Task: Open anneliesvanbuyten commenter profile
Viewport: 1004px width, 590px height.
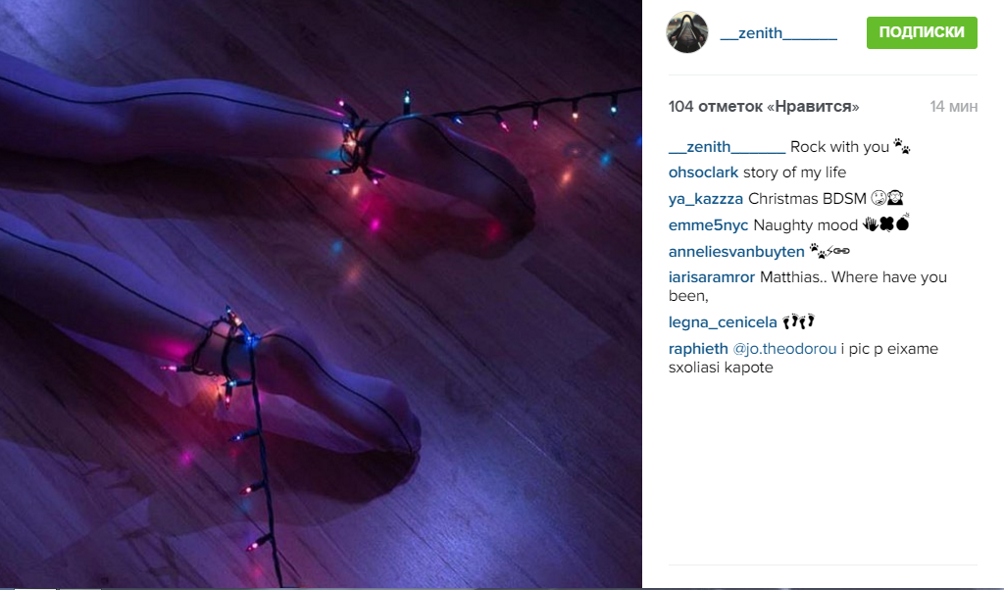Action: (x=736, y=252)
